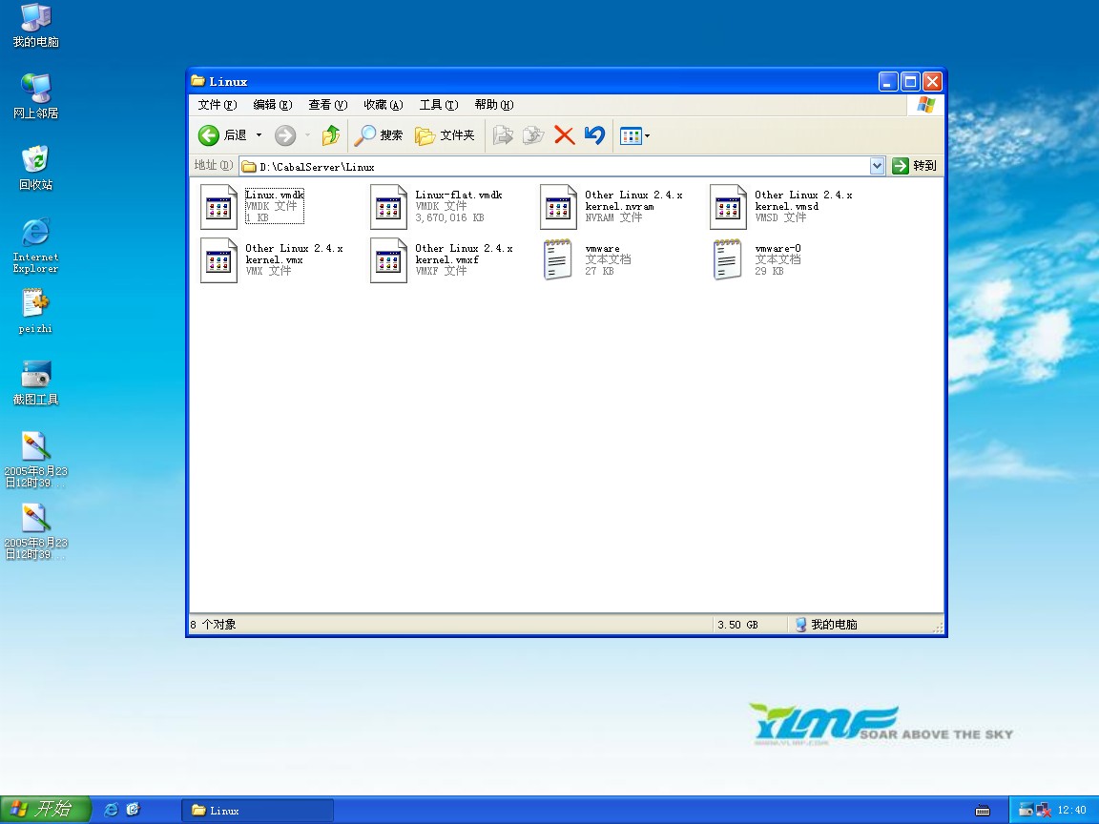
Task: Expand the Back button history arrow
Action: 259,135
